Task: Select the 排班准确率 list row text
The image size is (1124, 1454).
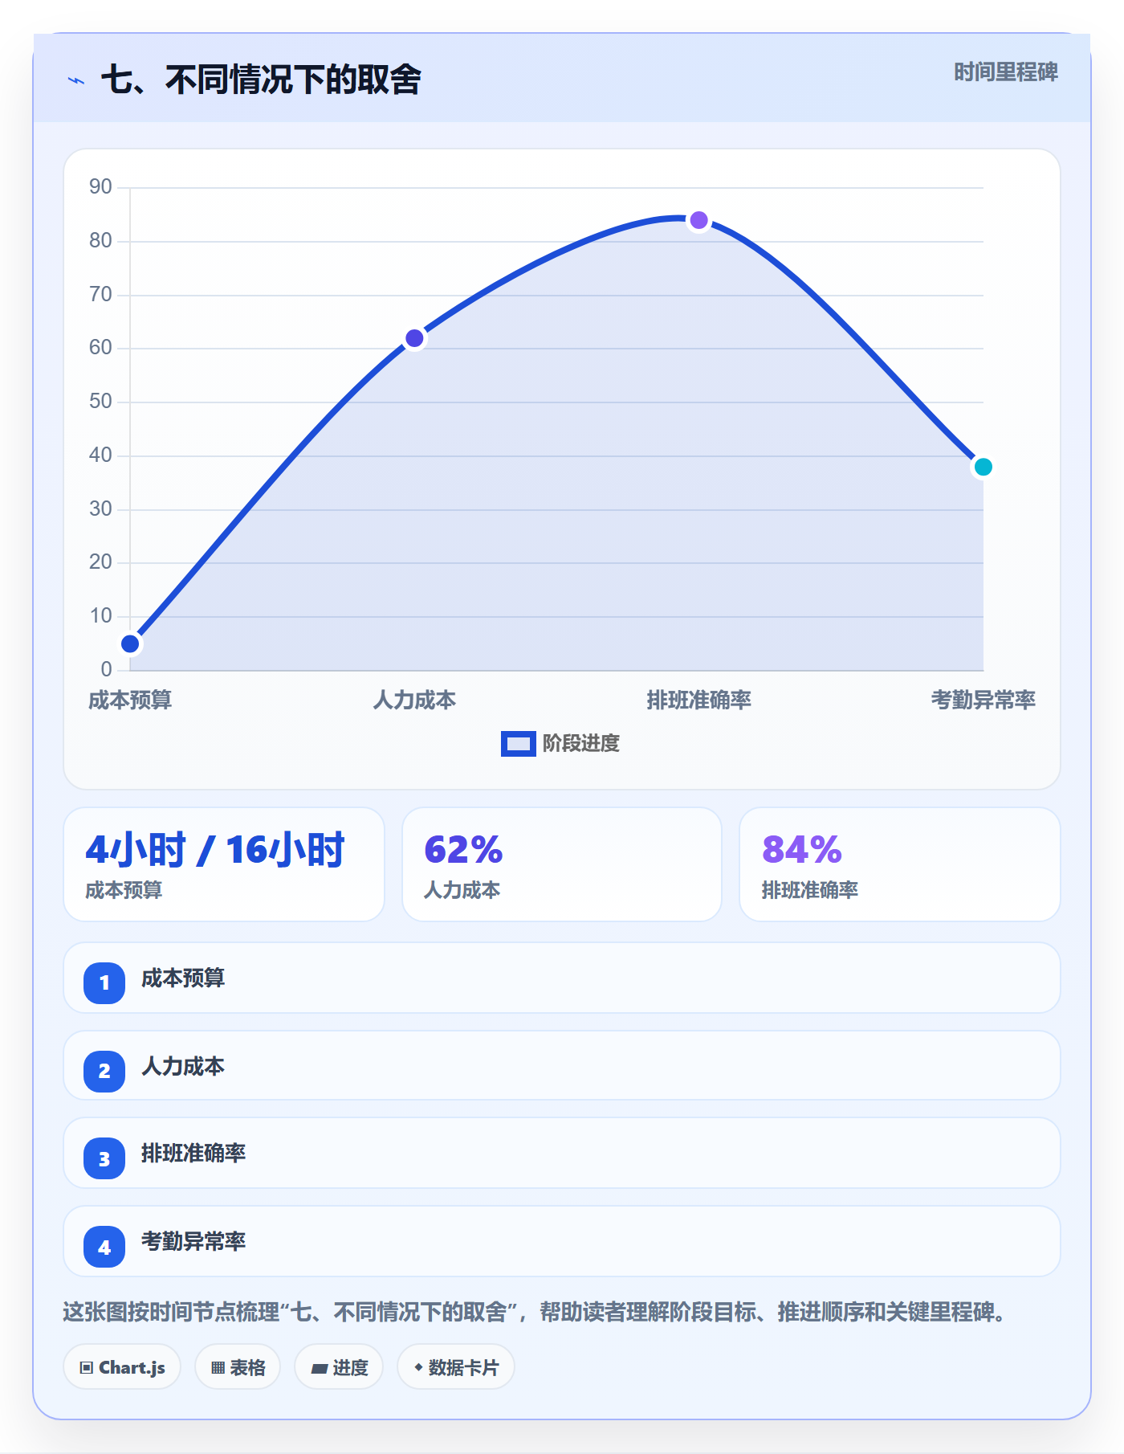Action: point(193,1154)
